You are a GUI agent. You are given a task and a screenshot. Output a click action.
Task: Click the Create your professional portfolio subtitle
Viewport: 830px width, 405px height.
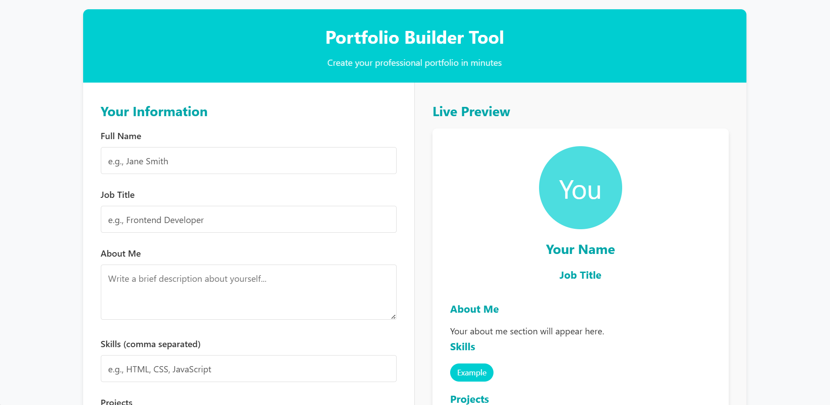tap(414, 63)
